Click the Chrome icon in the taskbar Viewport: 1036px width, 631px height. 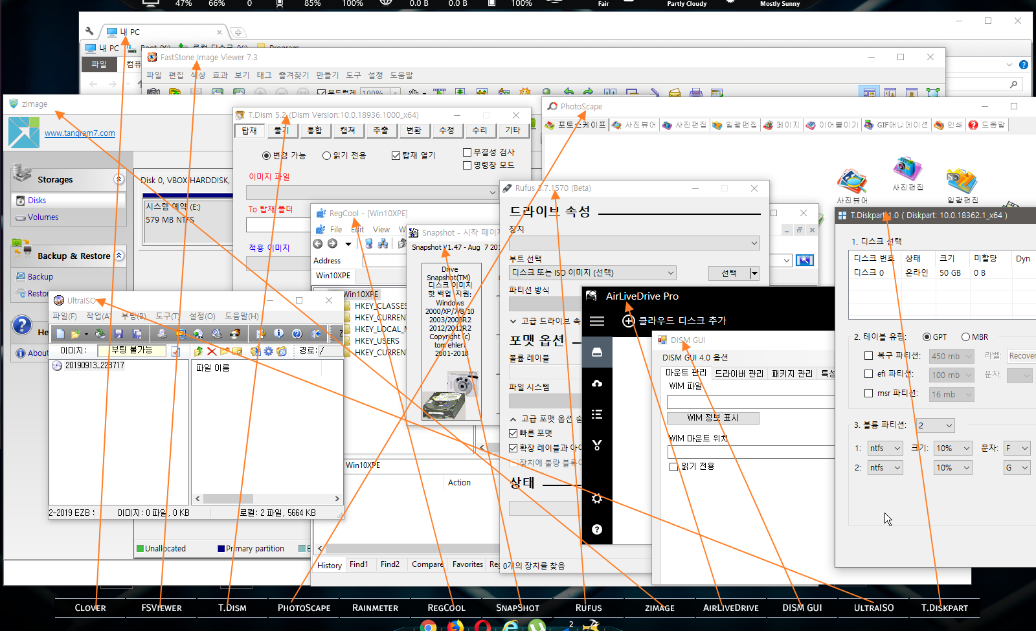428,626
